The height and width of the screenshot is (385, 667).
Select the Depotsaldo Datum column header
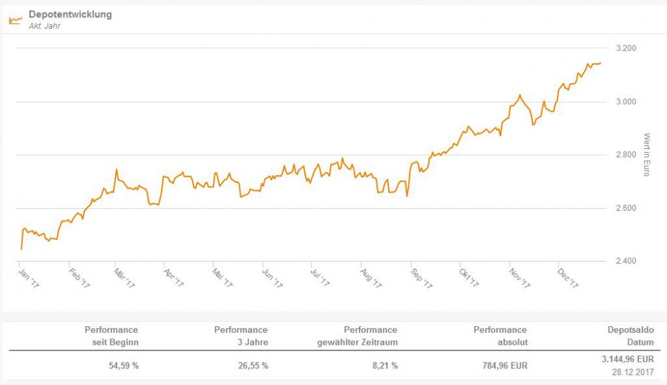pos(630,336)
